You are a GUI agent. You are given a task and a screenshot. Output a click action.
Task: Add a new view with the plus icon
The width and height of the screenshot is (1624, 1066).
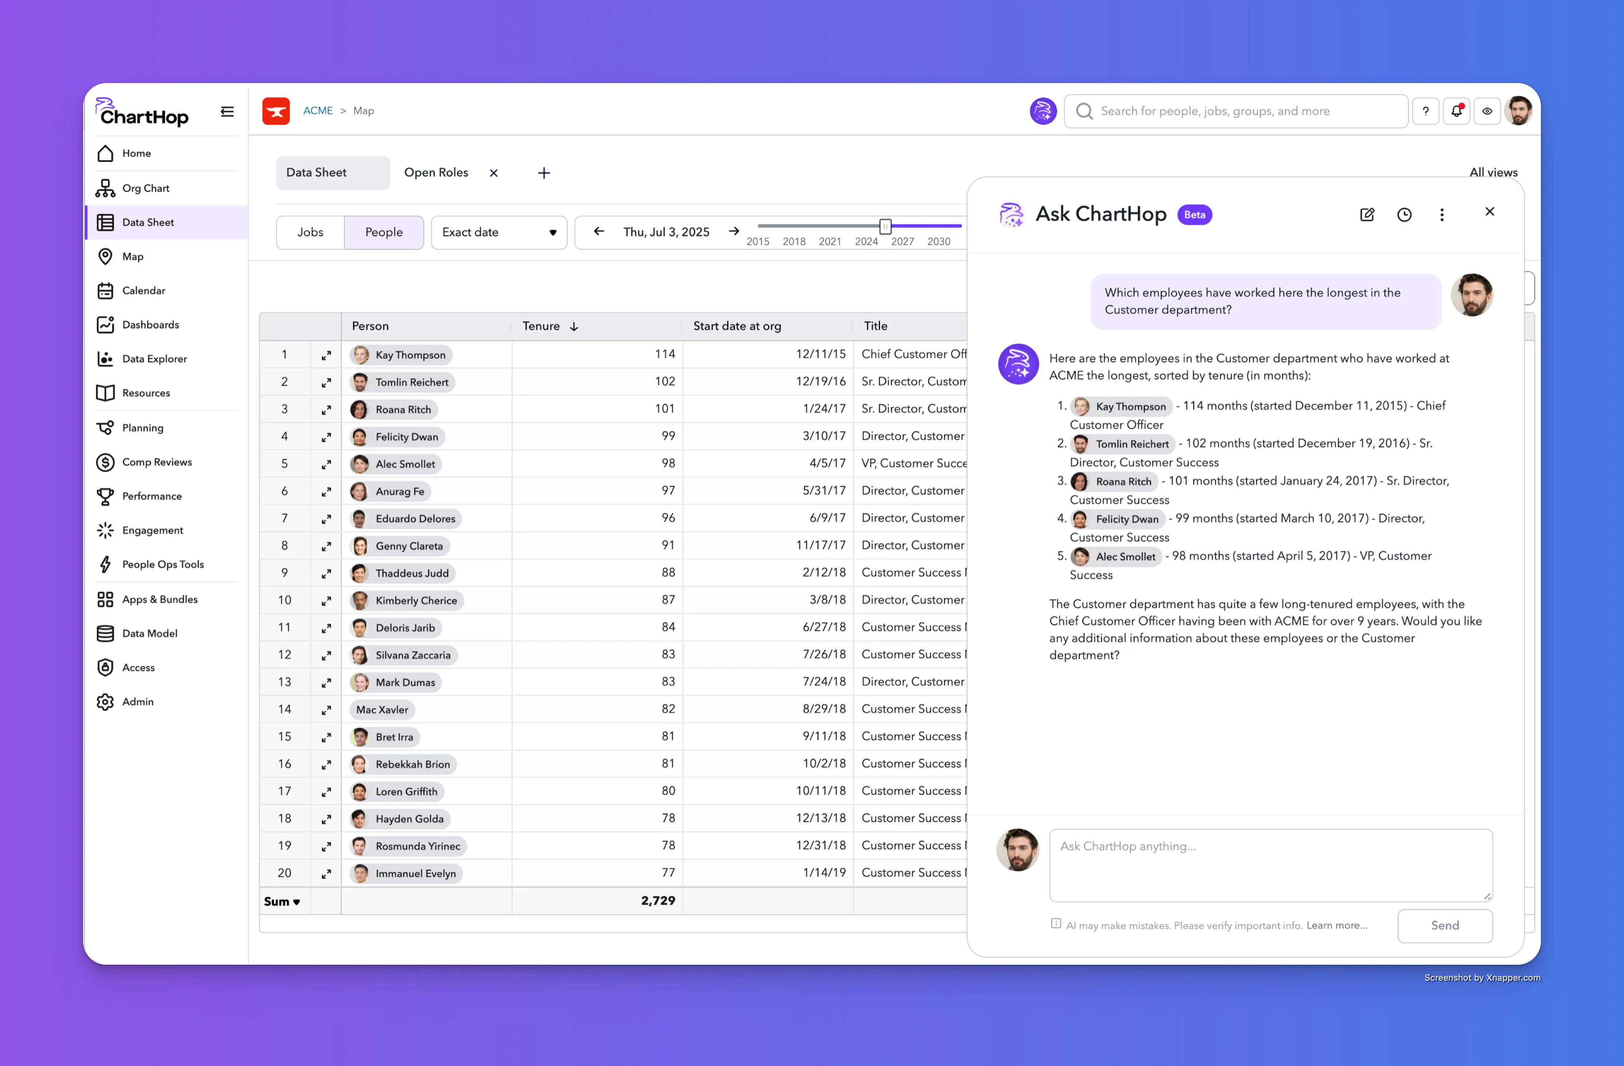pos(544,173)
